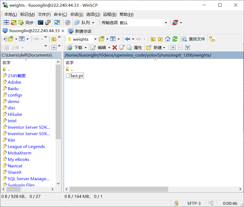Select the last.pt file
244x207 pixels.
[x=77, y=76]
